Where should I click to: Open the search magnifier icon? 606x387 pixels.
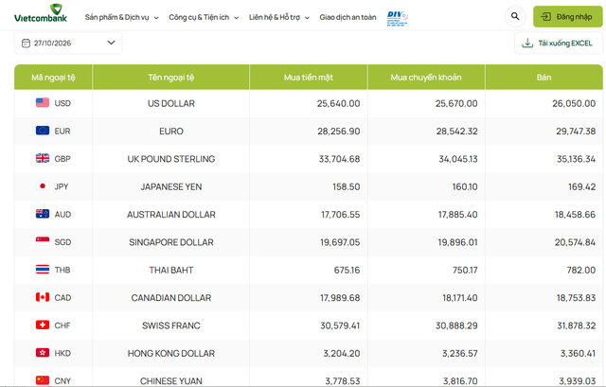coord(515,17)
